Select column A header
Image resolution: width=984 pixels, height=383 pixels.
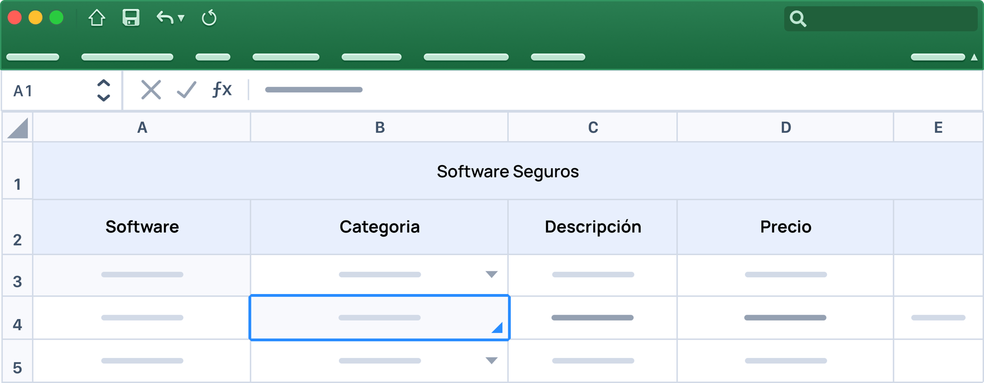point(142,127)
